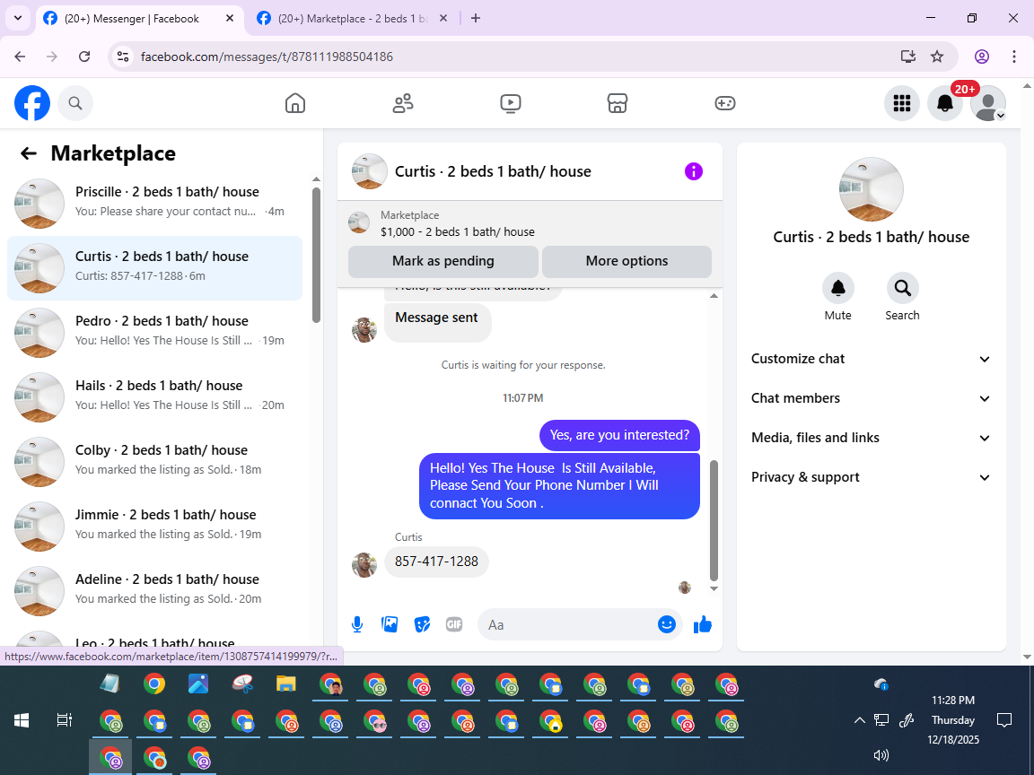Expand Privacy & support section
This screenshot has height=775, width=1034.
872,478
